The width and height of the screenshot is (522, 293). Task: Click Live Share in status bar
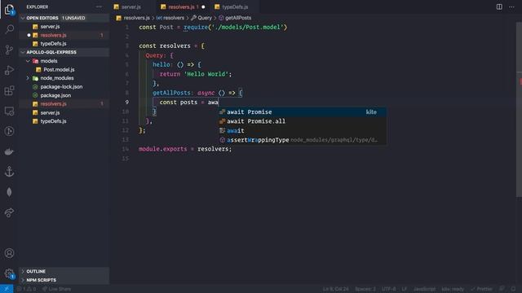(56, 289)
